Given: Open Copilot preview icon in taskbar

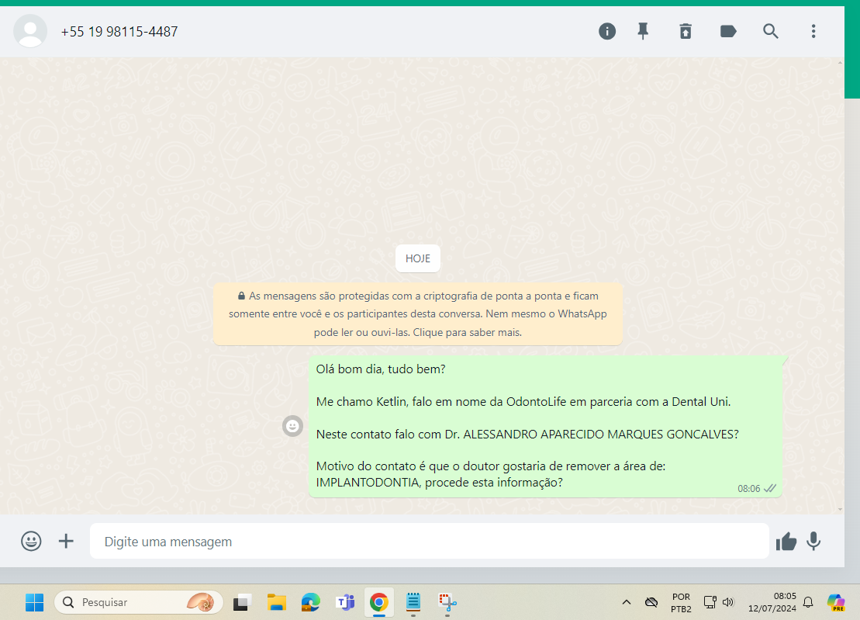Looking at the screenshot, I should tap(836, 602).
